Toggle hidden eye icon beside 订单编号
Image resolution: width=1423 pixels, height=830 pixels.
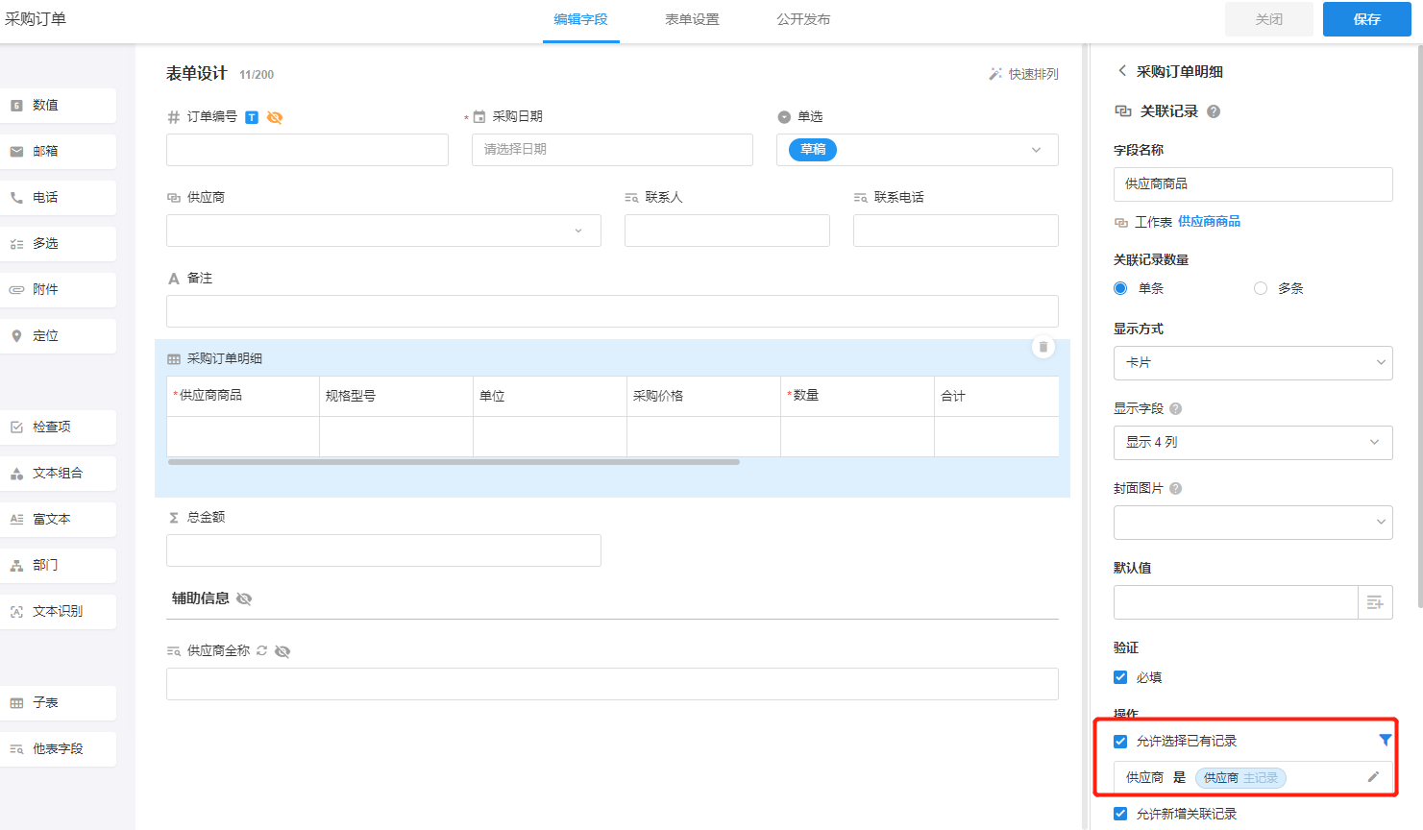(x=275, y=117)
